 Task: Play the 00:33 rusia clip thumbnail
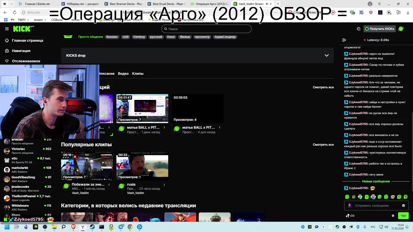(x=142, y=166)
